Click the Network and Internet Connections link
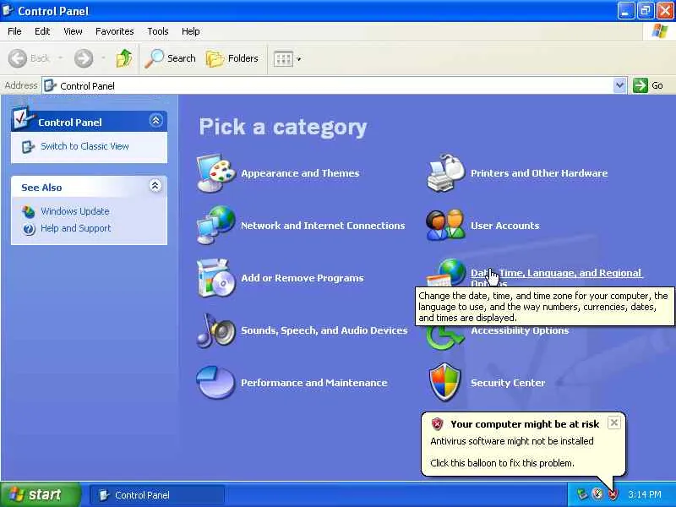Image resolution: width=676 pixels, height=507 pixels. click(x=323, y=226)
